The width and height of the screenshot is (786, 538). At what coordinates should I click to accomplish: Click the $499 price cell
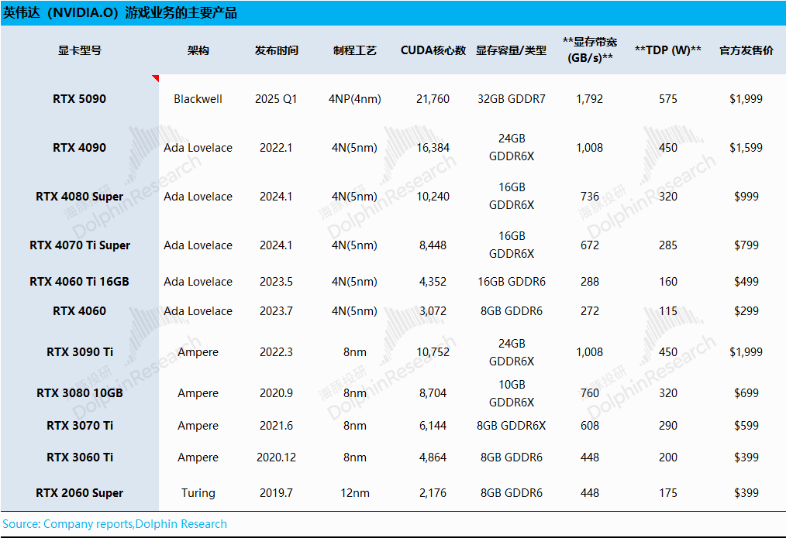tap(746, 282)
